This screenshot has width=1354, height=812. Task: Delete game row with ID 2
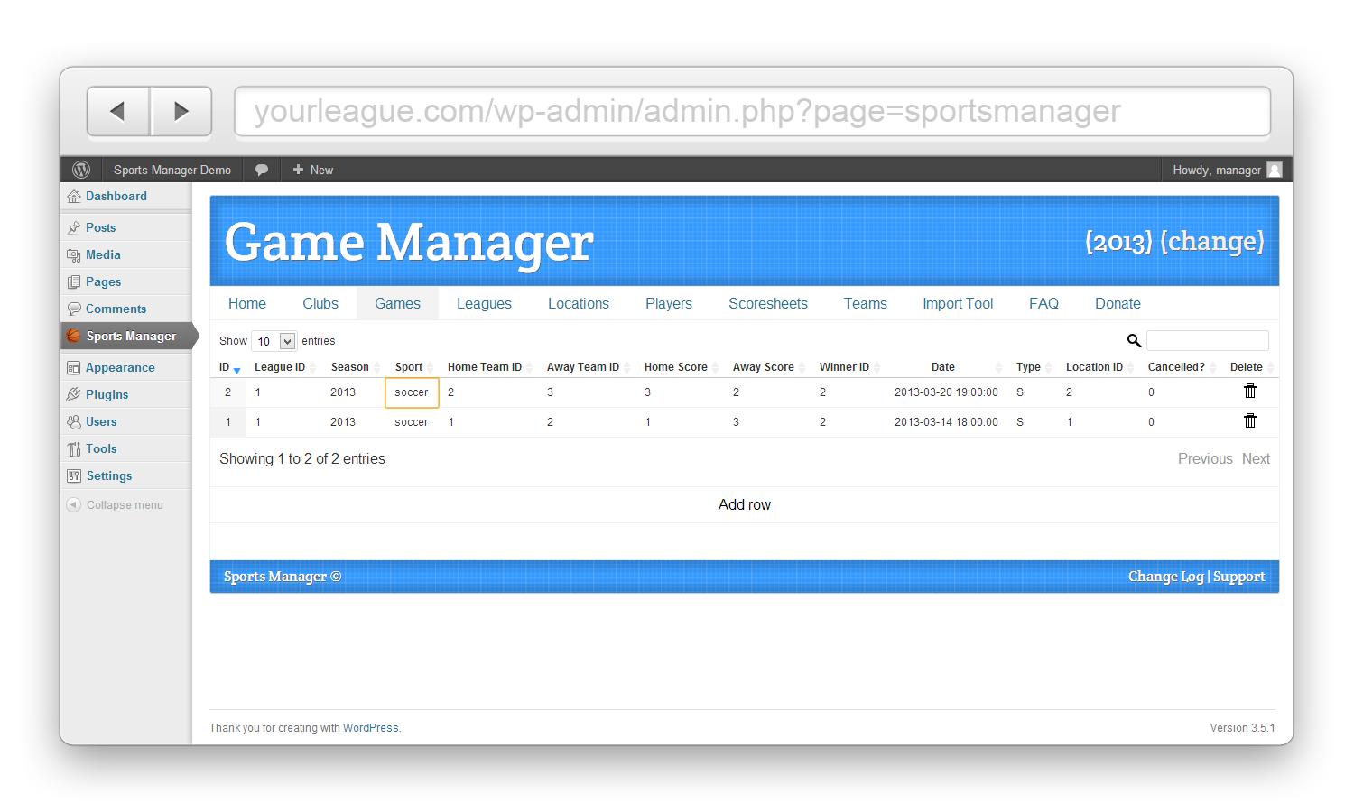[x=1250, y=392]
